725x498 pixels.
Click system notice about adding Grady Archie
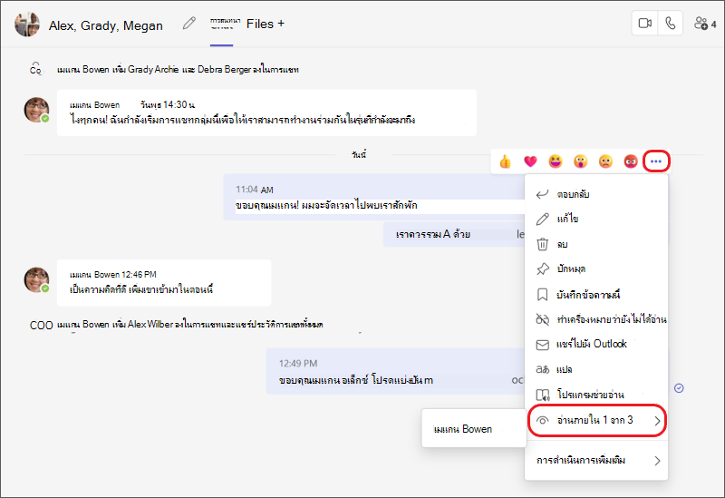(x=178, y=70)
